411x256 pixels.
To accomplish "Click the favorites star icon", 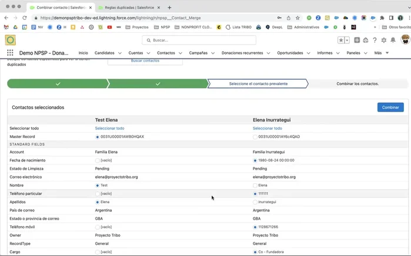I will tap(341, 40).
